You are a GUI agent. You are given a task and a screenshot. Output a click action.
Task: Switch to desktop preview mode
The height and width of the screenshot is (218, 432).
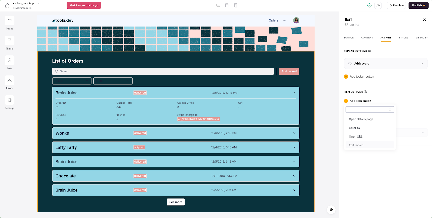[x=218, y=5]
